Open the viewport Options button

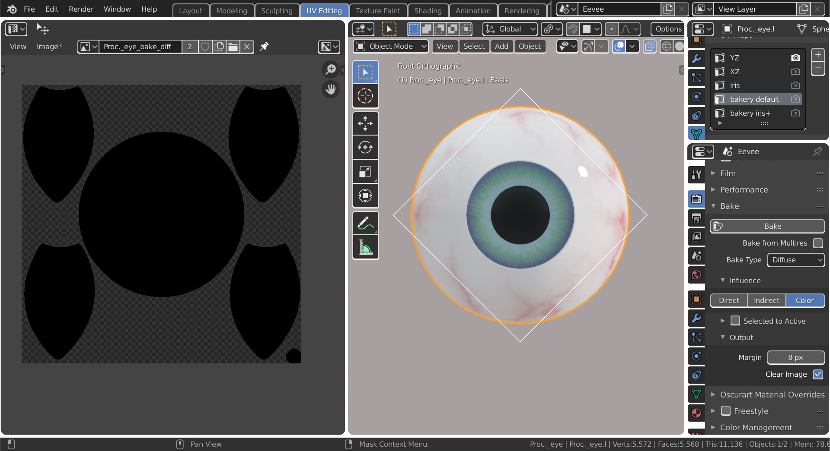[668, 29]
